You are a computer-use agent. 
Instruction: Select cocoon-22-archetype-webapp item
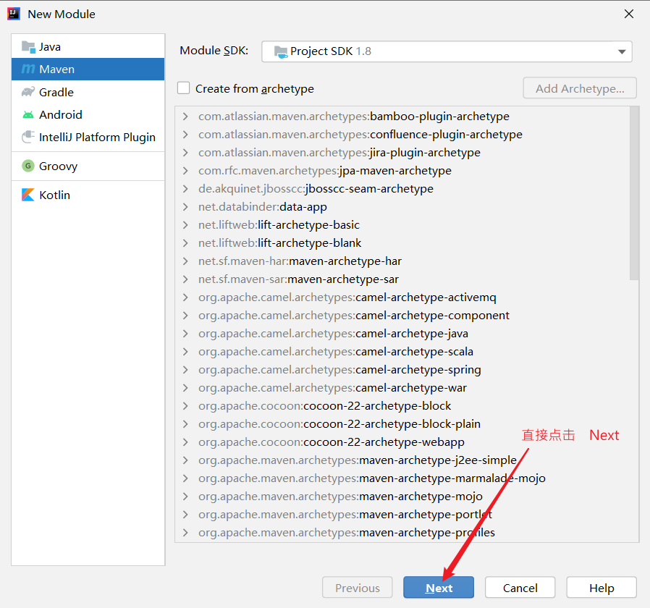click(331, 442)
